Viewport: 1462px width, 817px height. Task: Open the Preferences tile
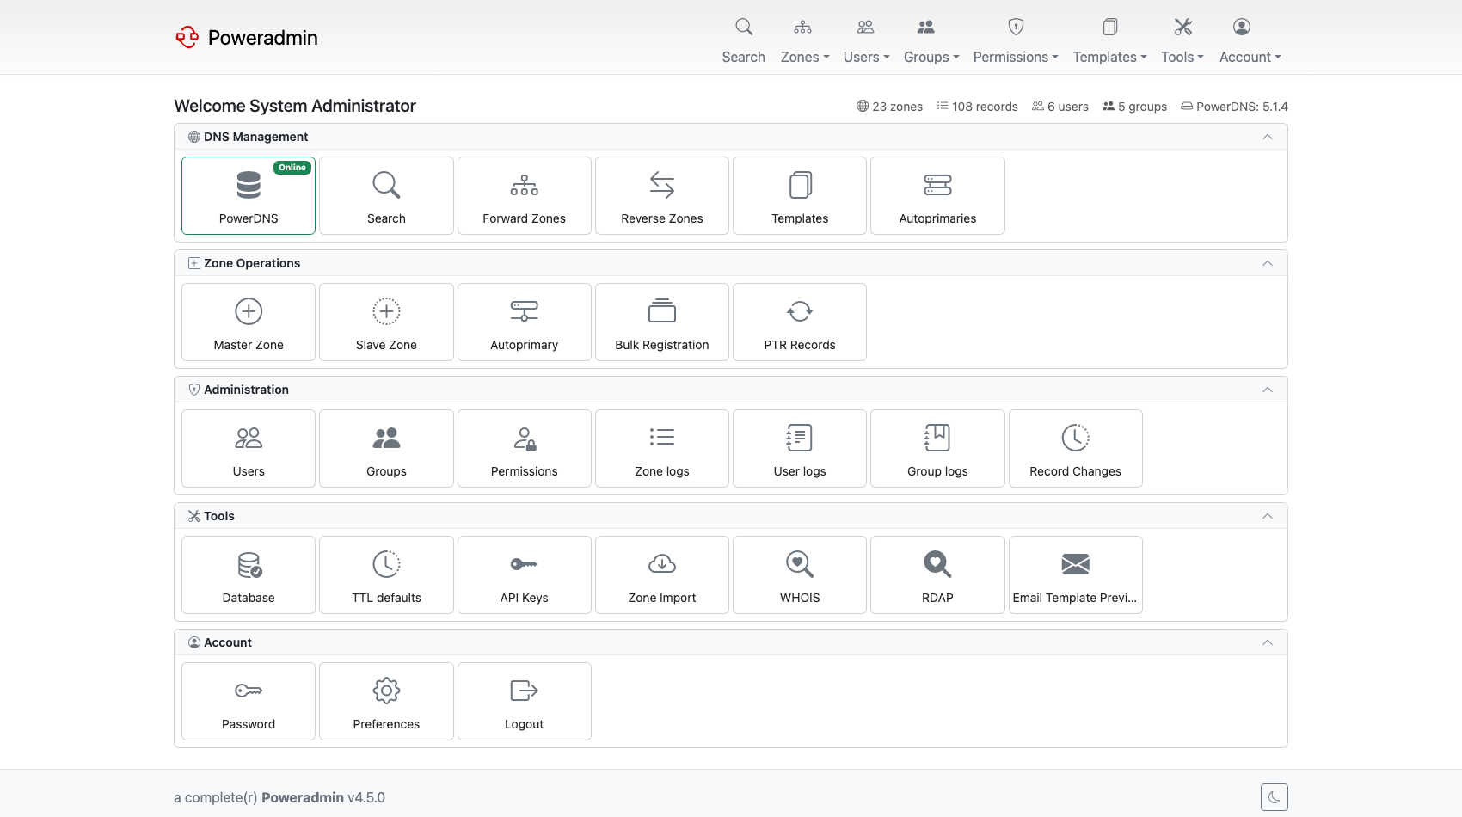386,701
